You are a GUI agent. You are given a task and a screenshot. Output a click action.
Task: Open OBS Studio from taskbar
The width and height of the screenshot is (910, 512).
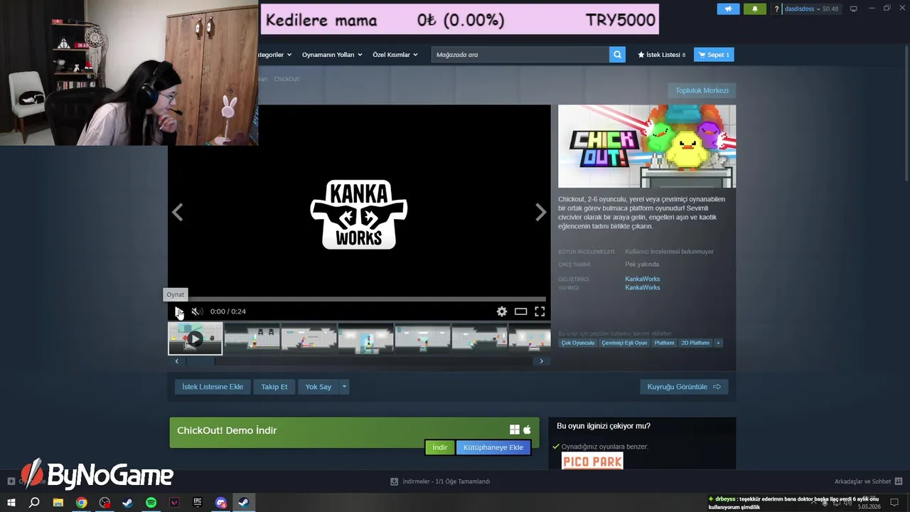[x=105, y=503]
